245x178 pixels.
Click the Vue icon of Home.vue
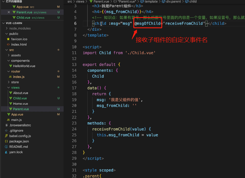pos(11,104)
